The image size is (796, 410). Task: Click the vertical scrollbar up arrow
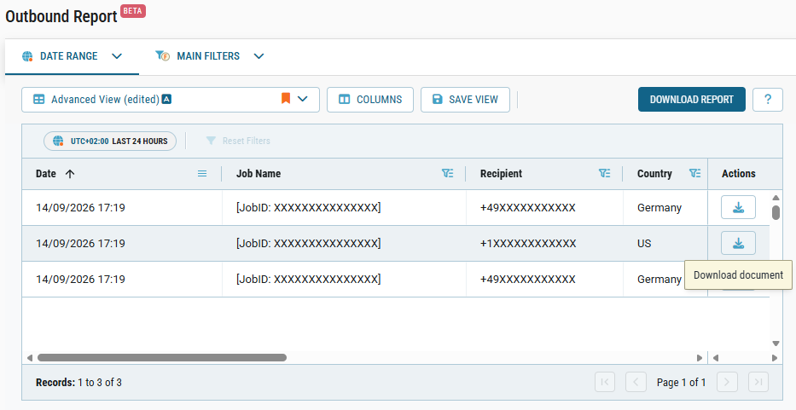tap(776, 198)
